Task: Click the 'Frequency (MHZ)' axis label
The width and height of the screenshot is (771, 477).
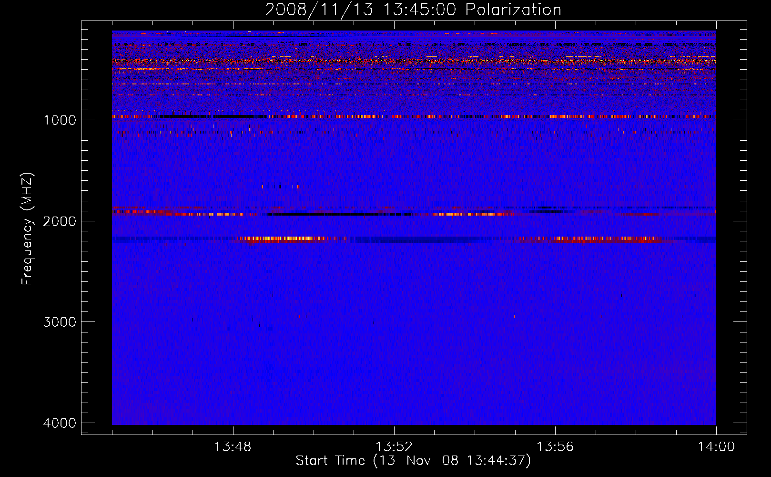Action: pos(27,229)
